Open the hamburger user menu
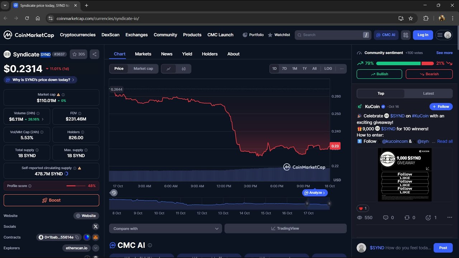 (444, 35)
